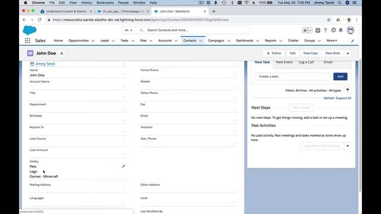381x214 pixels.
Task: Click the Chrome address bar URL
Action: (x=140, y=20)
